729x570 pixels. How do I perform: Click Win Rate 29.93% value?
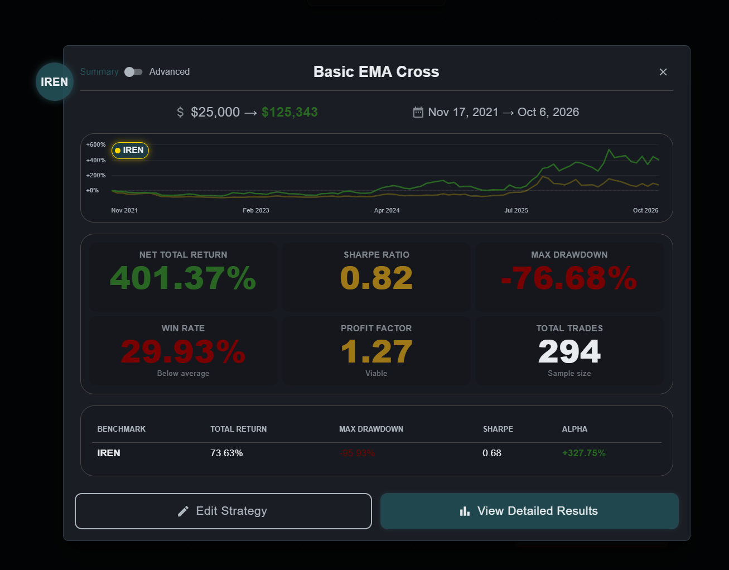[183, 351]
